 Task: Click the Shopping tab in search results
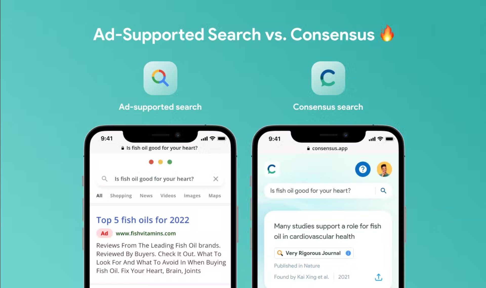pos(121,196)
